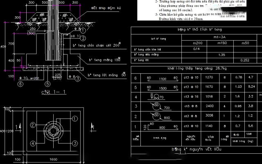Select the m200 column header in the table
This screenshot has width=262, height=164.
coord(198,43)
